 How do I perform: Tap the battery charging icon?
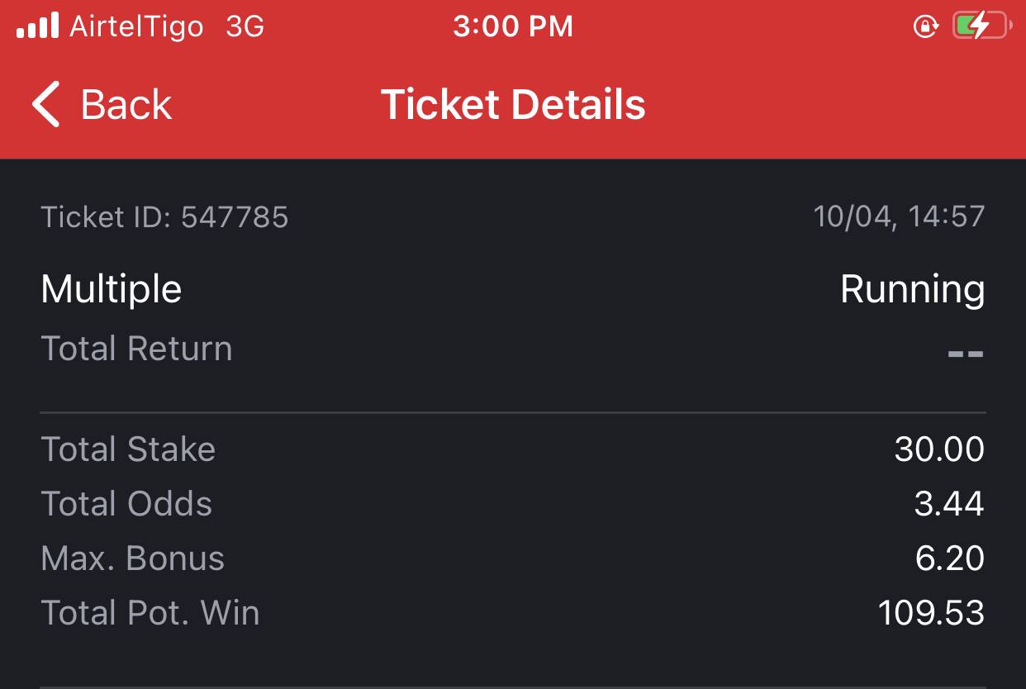pyautogui.click(x=981, y=26)
